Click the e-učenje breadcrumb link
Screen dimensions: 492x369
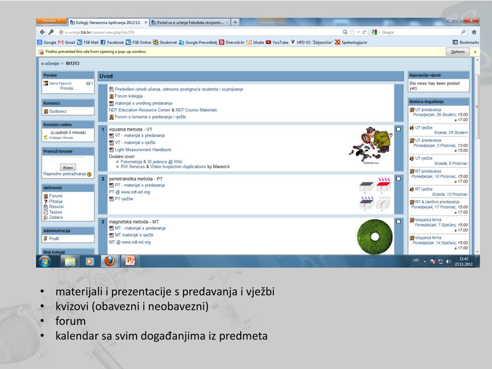tap(50, 63)
